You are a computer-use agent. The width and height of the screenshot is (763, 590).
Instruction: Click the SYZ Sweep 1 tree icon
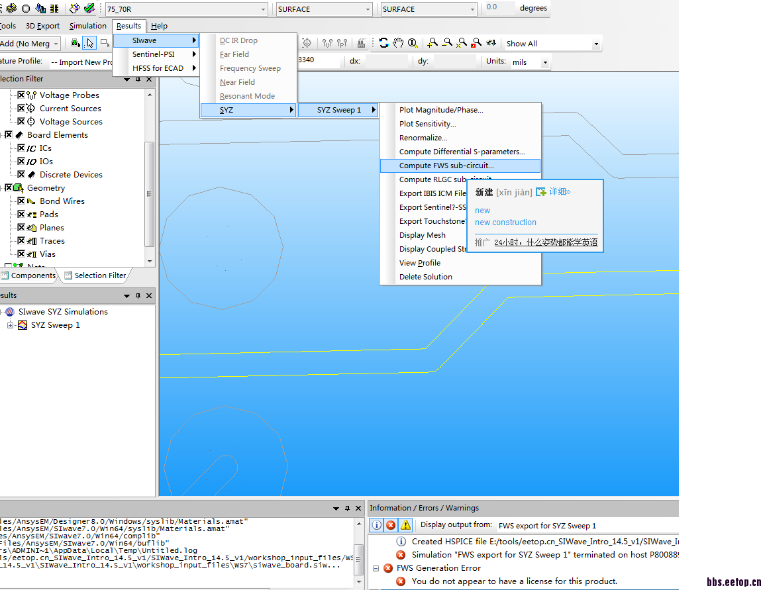22,325
